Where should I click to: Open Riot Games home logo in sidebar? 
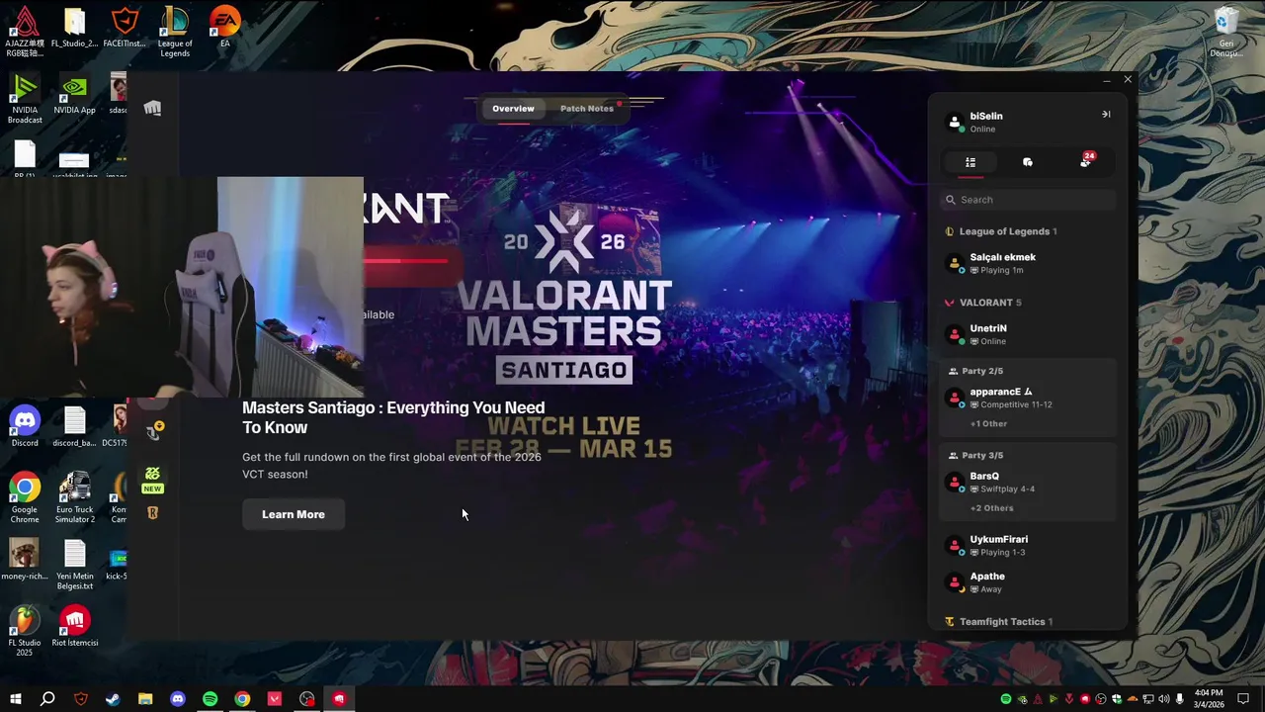[152, 108]
